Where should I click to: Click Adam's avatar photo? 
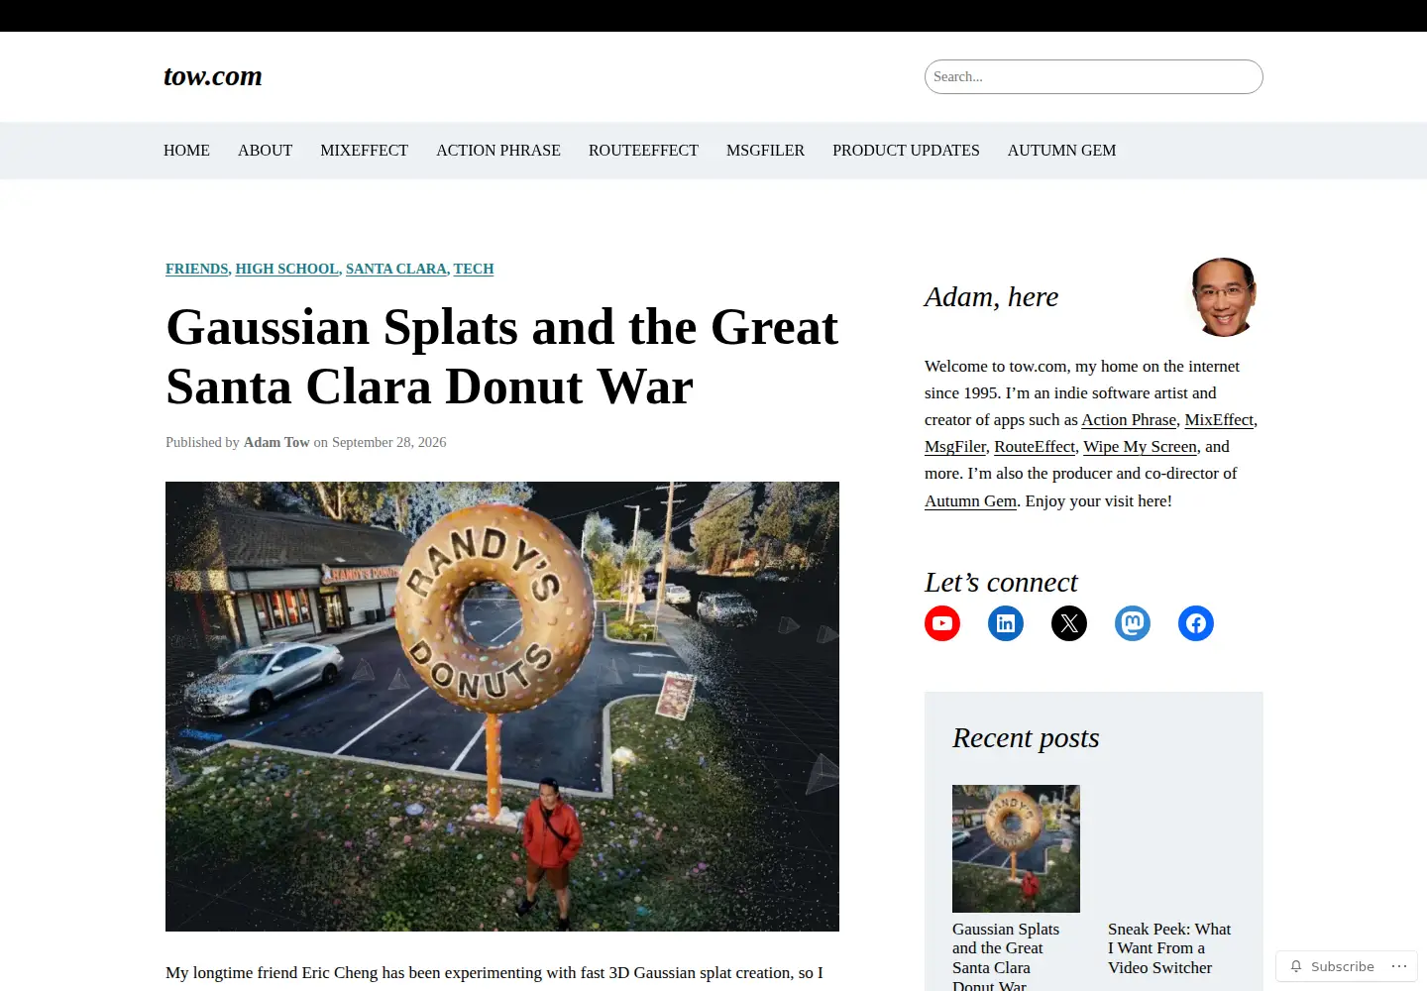[1224, 297]
